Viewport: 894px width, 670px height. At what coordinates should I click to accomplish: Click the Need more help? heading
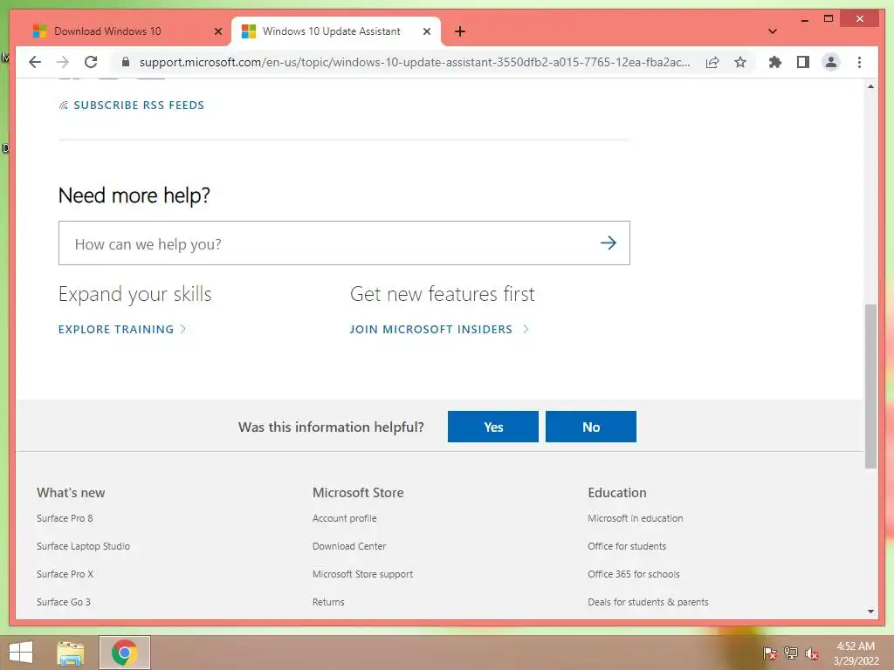pos(134,195)
